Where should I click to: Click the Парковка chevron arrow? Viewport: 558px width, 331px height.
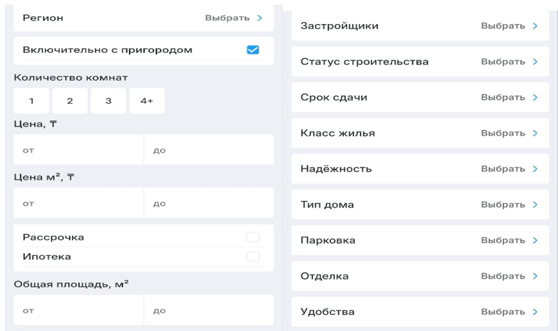[535, 240]
